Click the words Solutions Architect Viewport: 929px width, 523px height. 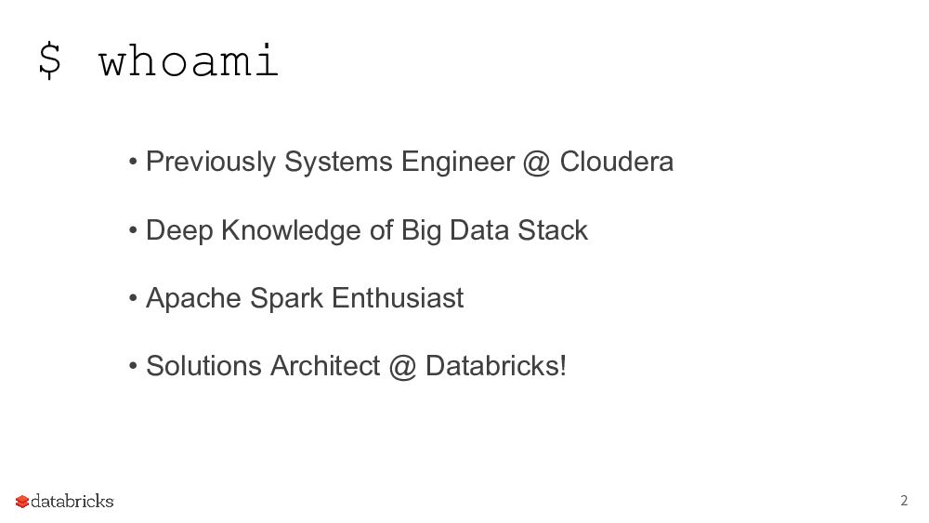coord(263,366)
